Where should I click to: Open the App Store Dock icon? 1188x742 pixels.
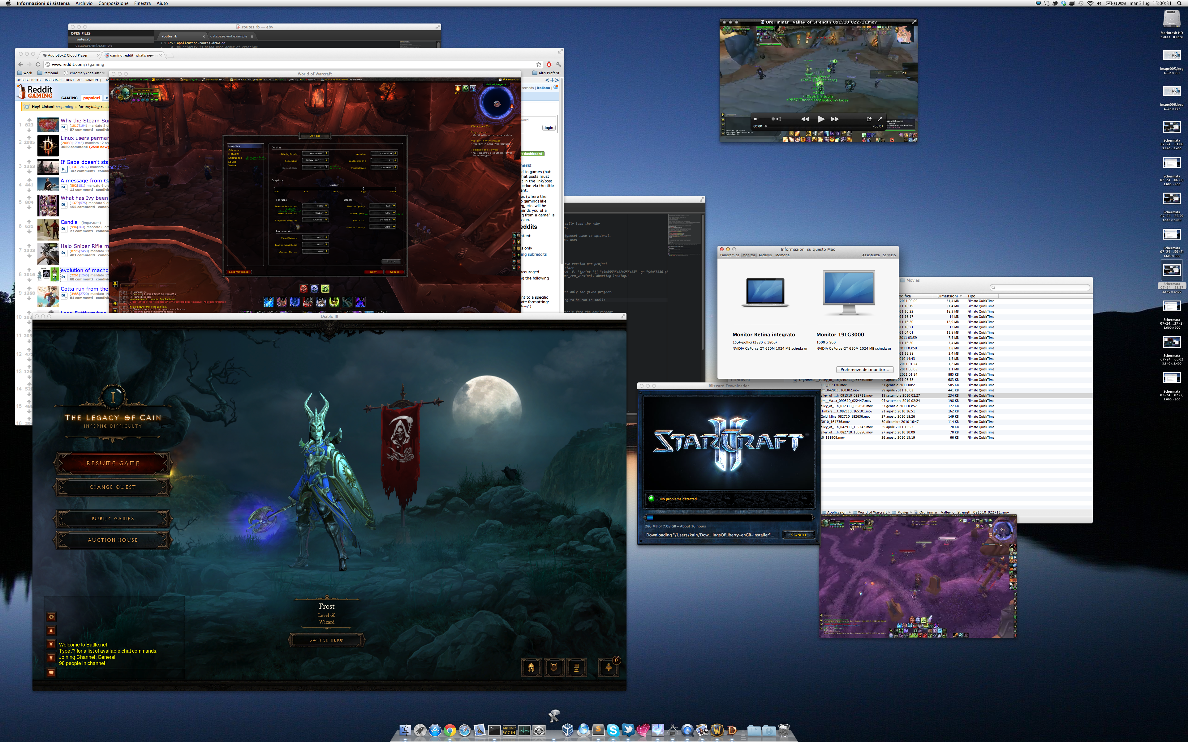435,731
